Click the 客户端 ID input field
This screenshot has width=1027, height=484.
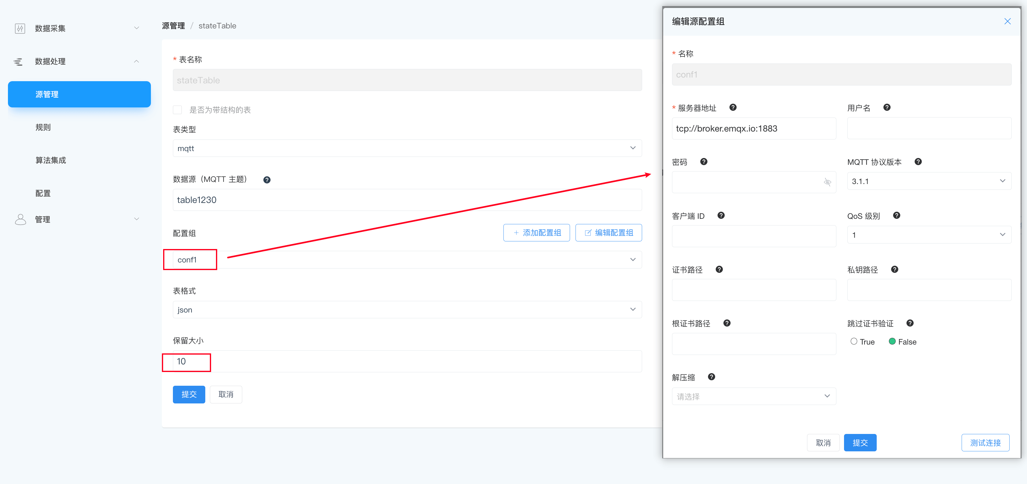coord(754,236)
